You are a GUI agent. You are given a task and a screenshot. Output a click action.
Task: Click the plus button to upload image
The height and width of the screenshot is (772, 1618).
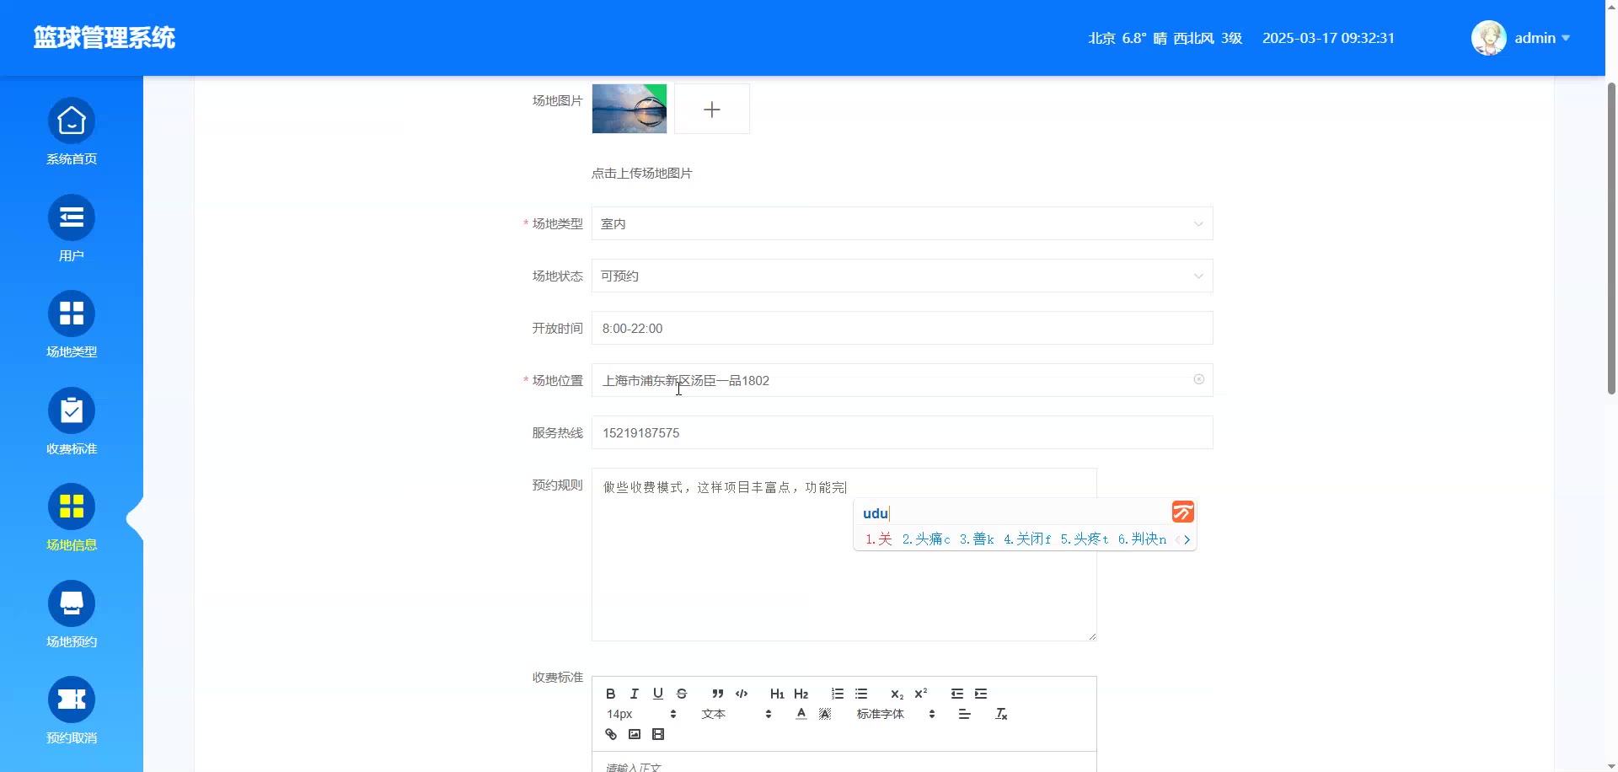pos(712,110)
